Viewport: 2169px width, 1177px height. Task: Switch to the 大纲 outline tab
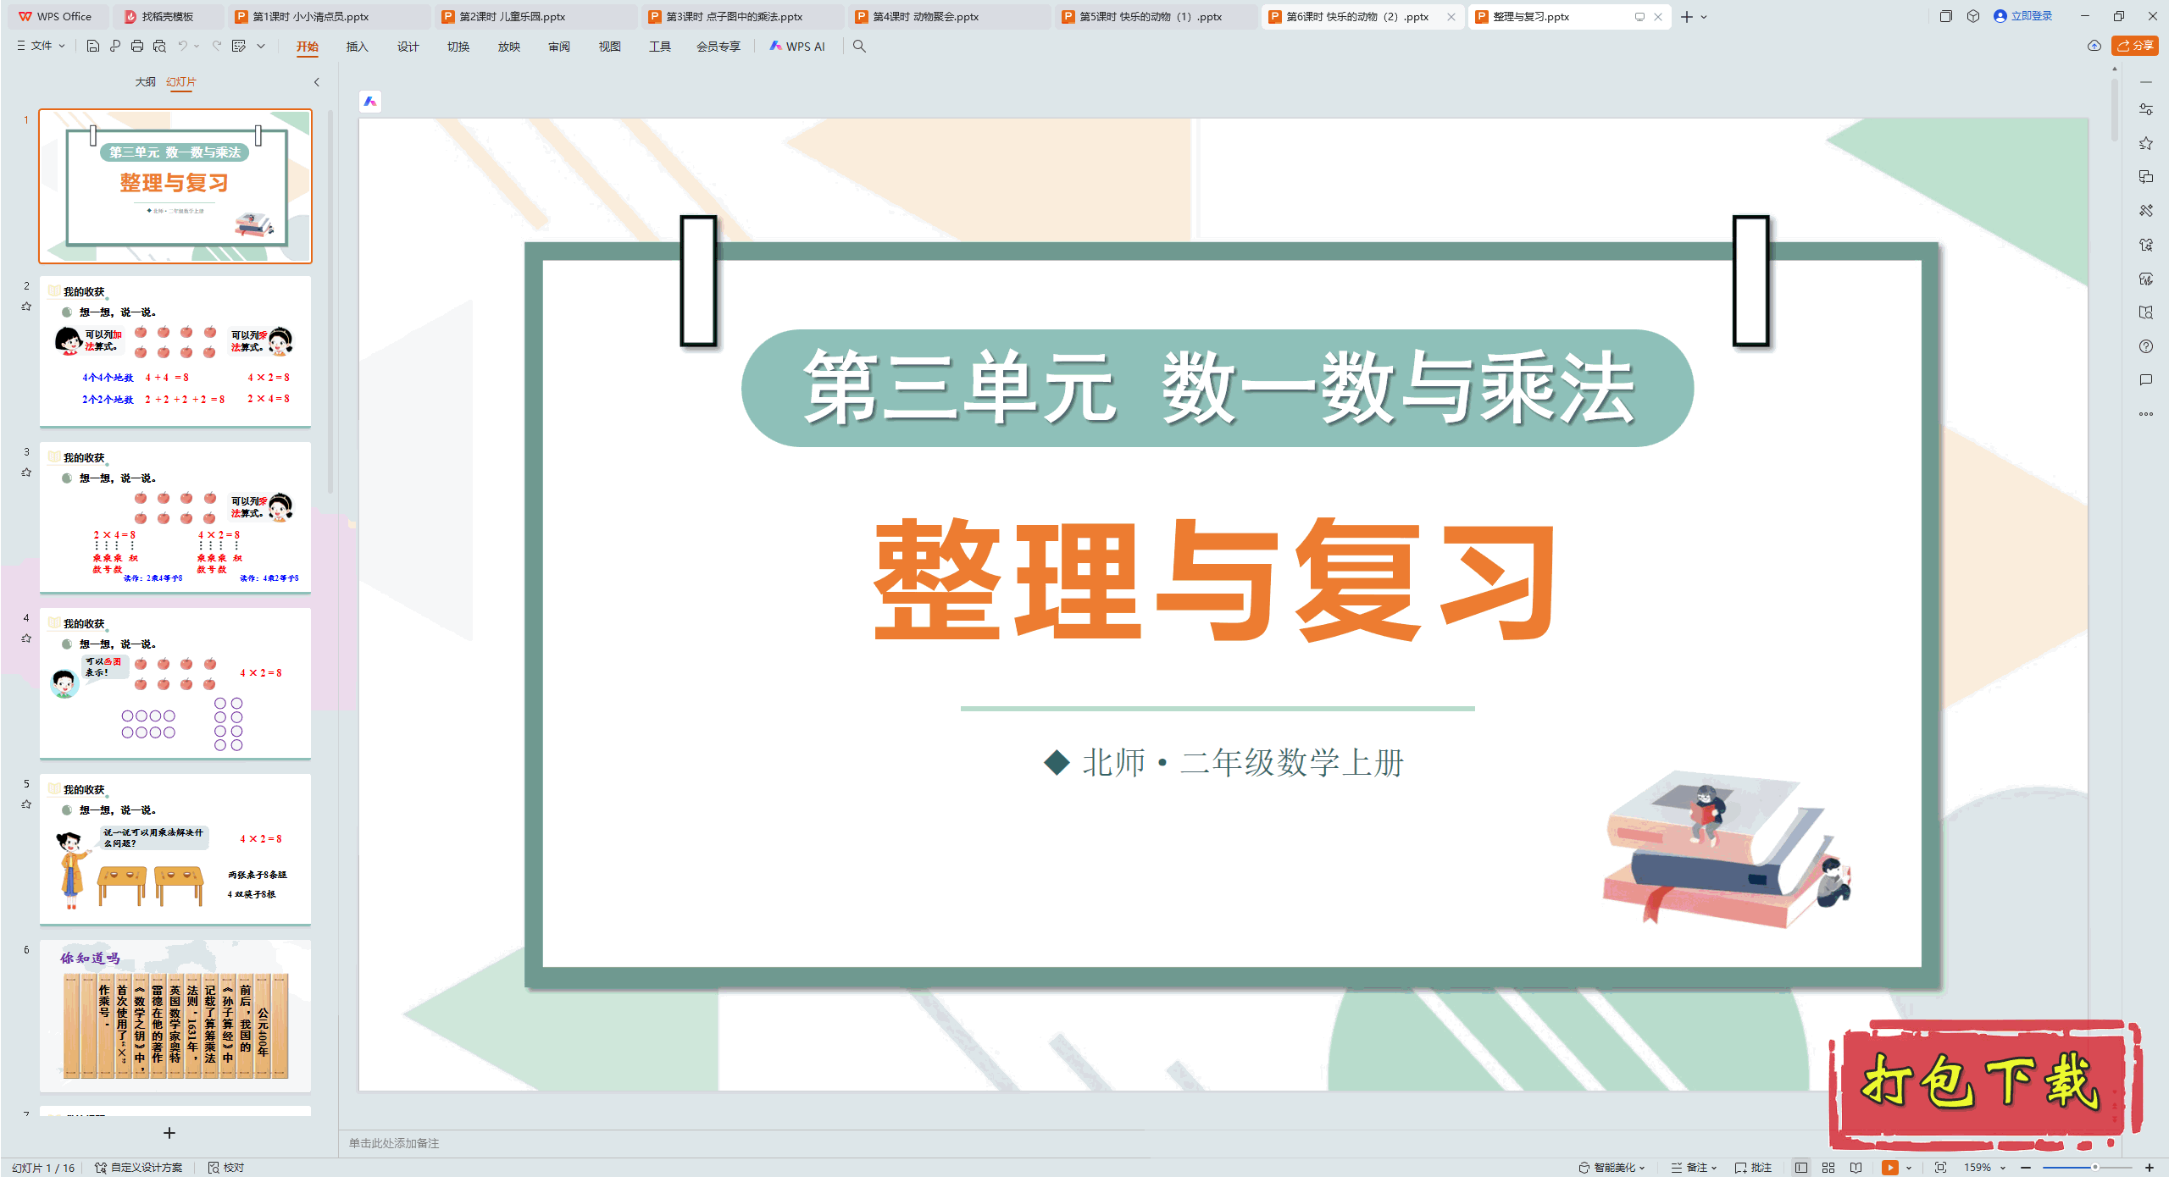[x=145, y=82]
